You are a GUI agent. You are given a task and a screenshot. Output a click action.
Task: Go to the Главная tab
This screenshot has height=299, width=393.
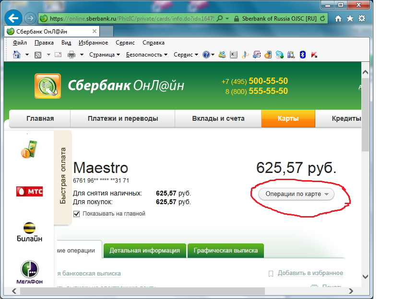[x=40, y=119]
